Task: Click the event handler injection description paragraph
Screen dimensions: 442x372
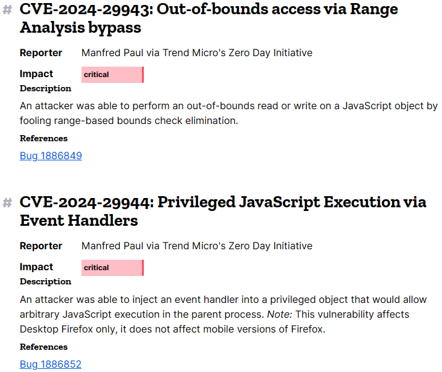Action: click(x=223, y=315)
